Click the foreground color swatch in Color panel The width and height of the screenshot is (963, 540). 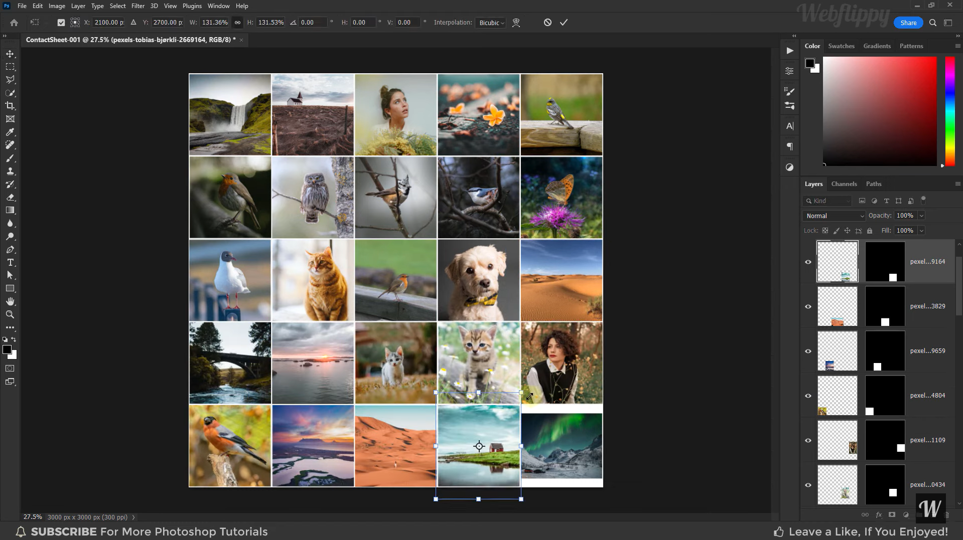809,62
